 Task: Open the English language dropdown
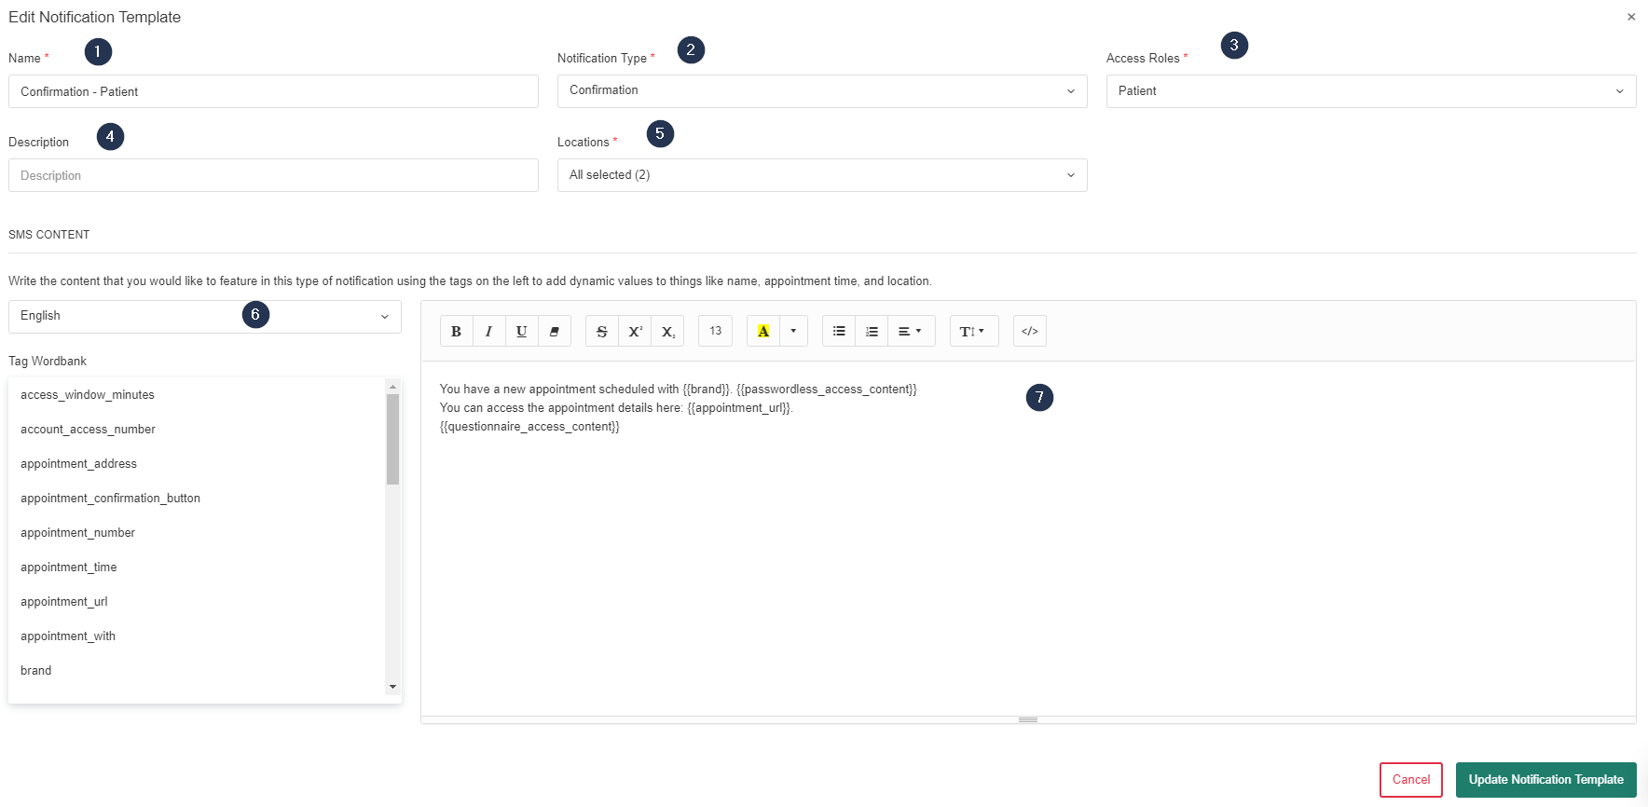(x=205, y=316)
